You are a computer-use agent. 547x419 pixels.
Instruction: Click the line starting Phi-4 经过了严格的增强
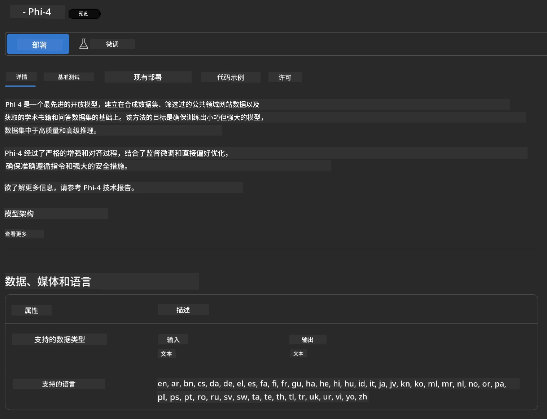(x=117, y=153)
